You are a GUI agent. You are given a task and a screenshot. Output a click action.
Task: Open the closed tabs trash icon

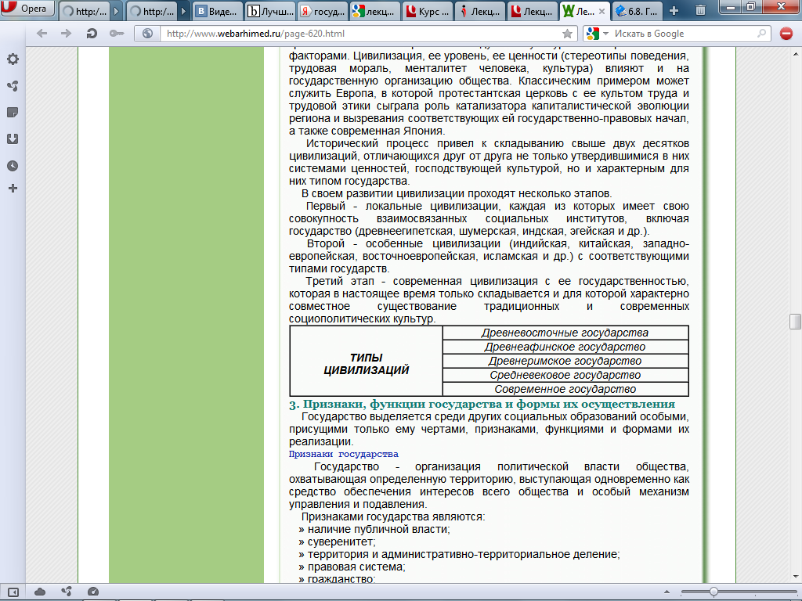[700, 10]
